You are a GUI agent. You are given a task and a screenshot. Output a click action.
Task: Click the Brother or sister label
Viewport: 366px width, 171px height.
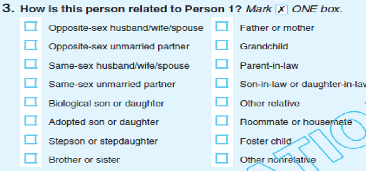coord(84,160)
